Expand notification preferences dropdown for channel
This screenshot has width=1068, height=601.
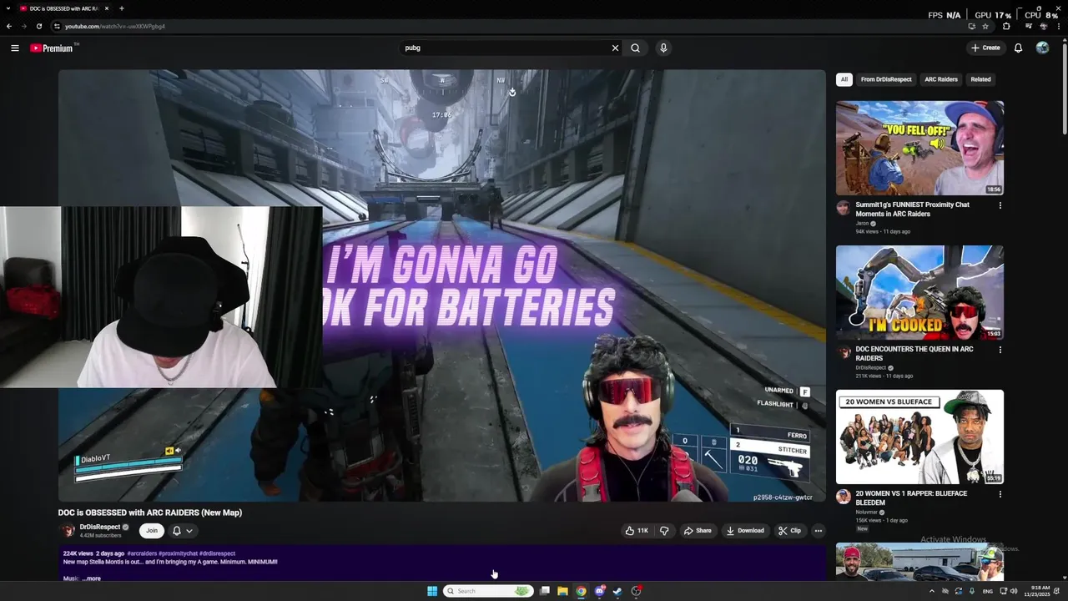point(189,530)
